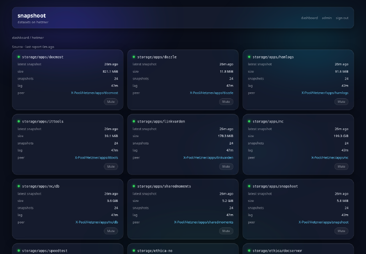Go to dashboard via the breadcrumb

tap(21, 37)
